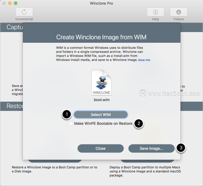The height and width of the screenshot is (186, 203).
Task: Open the Videos toolbar button
Action: coord(179,12)
